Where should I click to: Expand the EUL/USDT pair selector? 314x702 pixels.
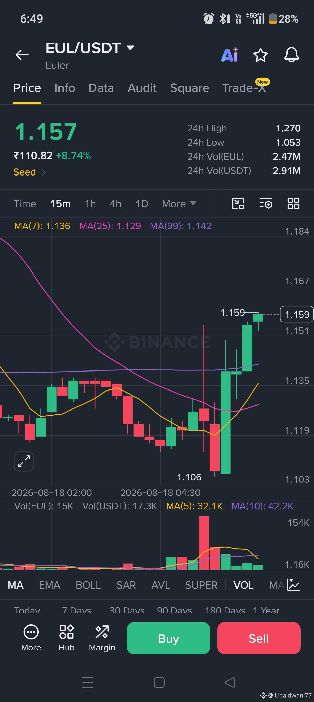tap(131, 48)
